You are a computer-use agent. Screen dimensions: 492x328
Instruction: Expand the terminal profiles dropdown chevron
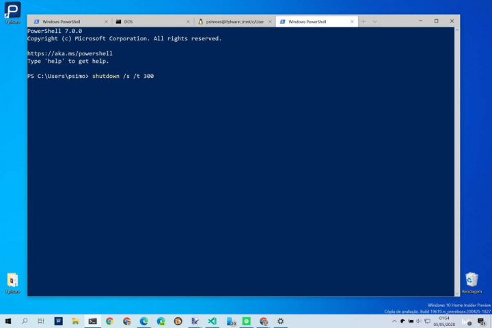tap(374, 21)
